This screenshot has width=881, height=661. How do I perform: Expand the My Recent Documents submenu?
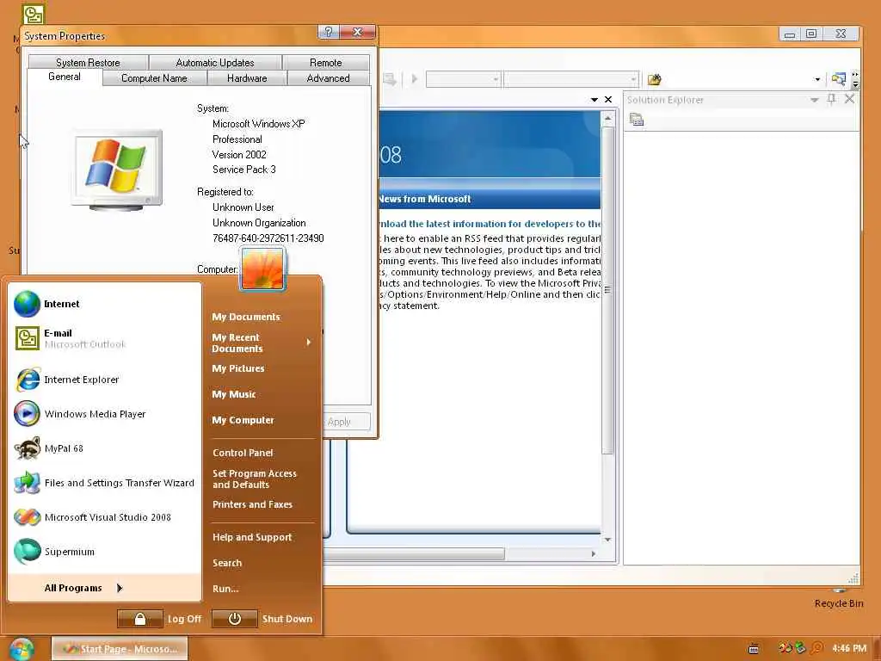(x=262, y=343)
